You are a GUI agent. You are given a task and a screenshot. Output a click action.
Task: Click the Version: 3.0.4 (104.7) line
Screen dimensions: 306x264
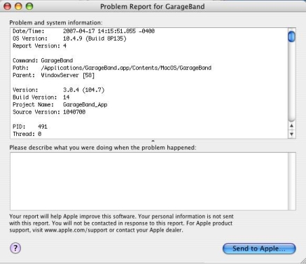pos(59,90)
